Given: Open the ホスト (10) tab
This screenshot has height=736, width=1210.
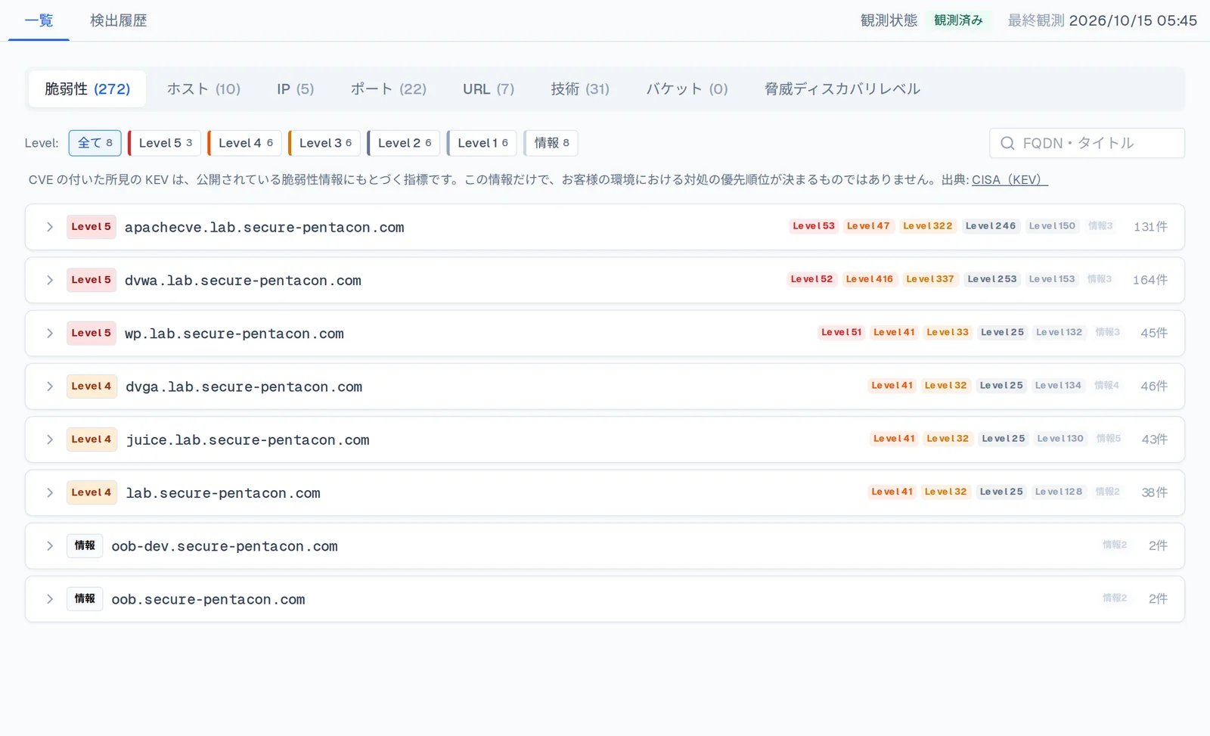Looking at the screenshot, I should click(203, 89).
